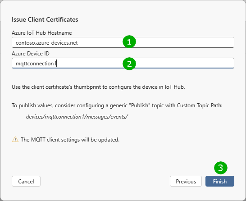Click the quoted "Publish" word
Image resolution: width=246 pixels, height=201 pixels.
(140, 105)
